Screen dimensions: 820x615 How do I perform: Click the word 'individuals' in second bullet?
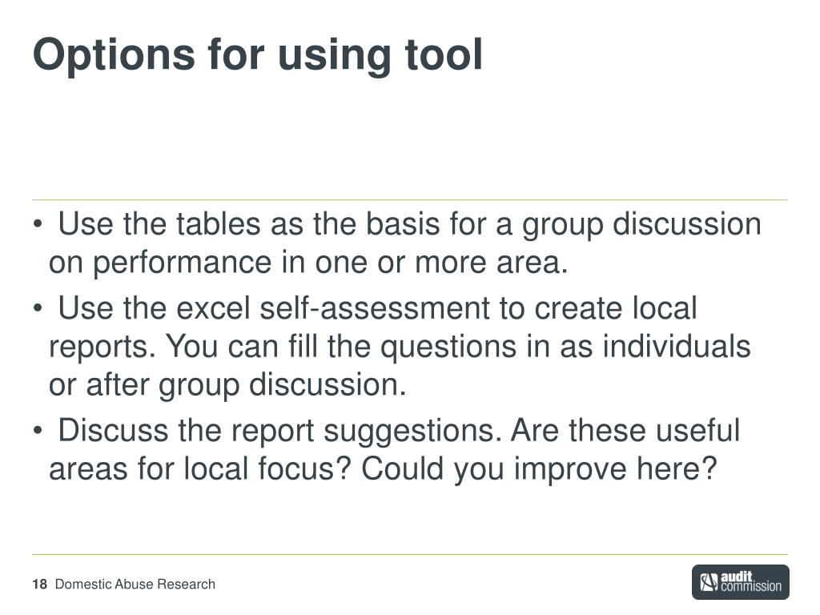coord(676,346)
